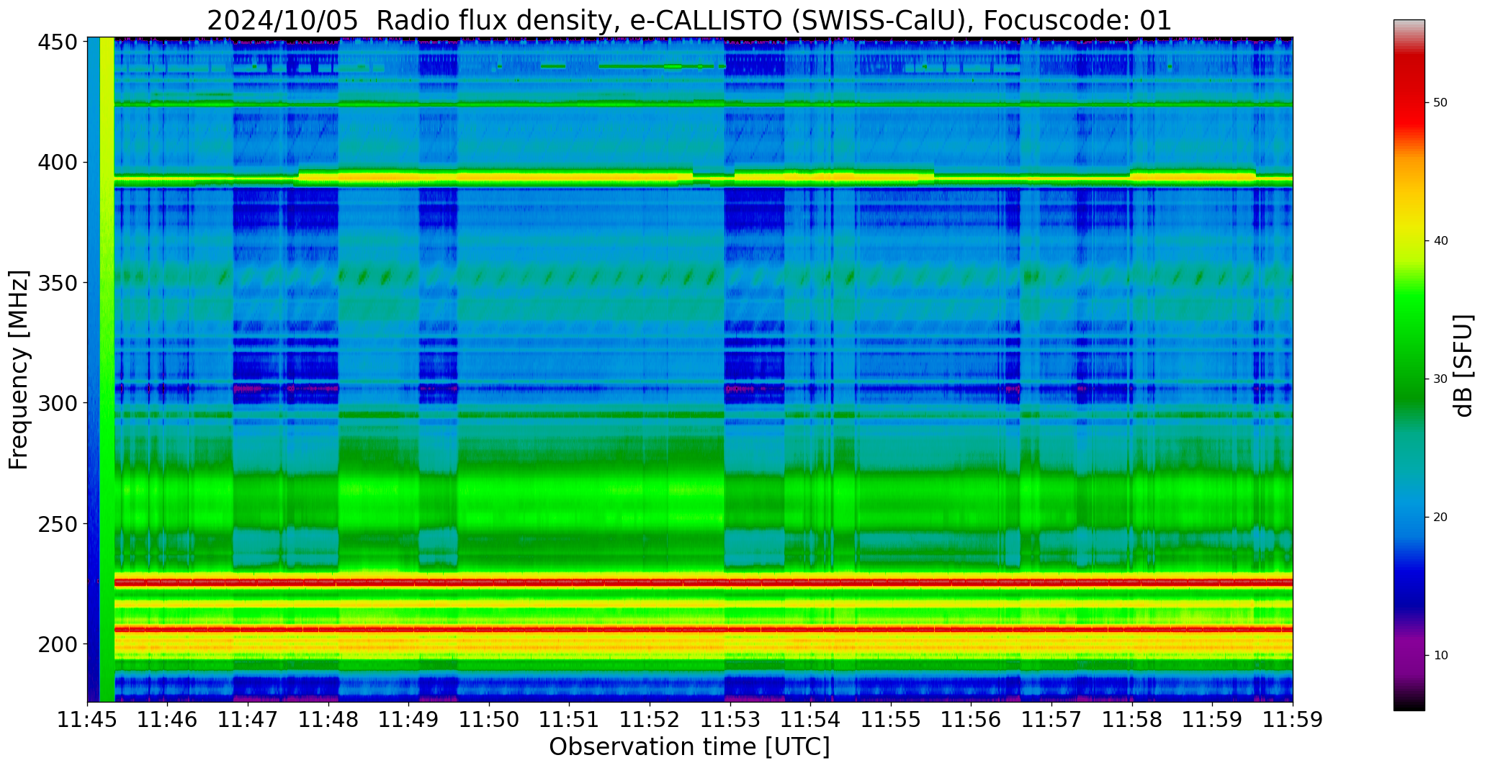Image resolution: width=1485 pixels, height=768 pixels.
Task: Click the colorbar tick label 10
Action: pos(1440,656)
